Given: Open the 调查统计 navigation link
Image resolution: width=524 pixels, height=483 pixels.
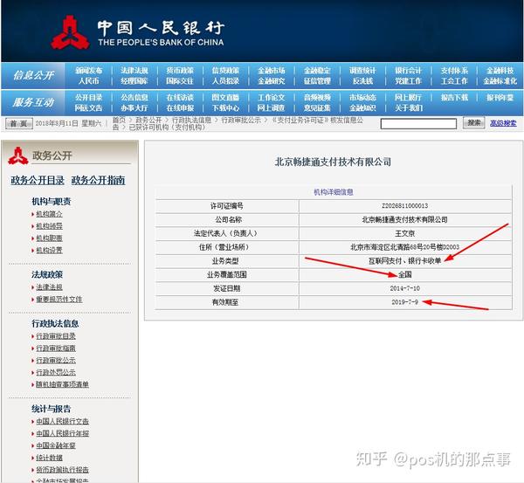Looking at the screenshot, I should [x=362, y=71].
